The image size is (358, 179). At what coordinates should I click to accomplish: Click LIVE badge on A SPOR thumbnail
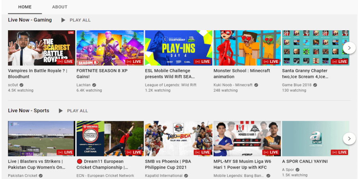click(x=339, y=152)
